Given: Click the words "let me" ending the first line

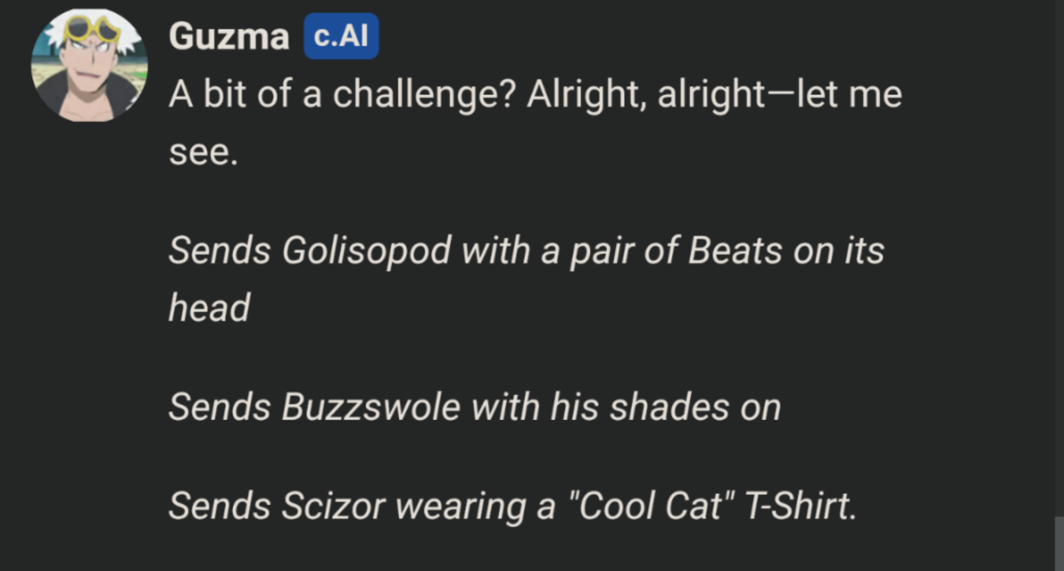Looking at the screenshot, I should [x=849, y=95].
